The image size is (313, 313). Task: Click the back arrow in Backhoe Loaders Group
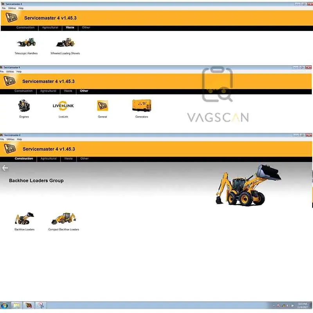tap(5, 168)
